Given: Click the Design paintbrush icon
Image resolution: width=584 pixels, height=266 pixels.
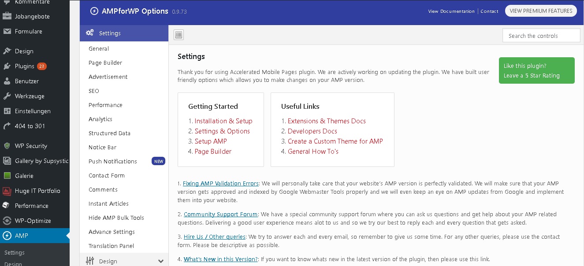Looking at the screenshot, I should (7, 51).
